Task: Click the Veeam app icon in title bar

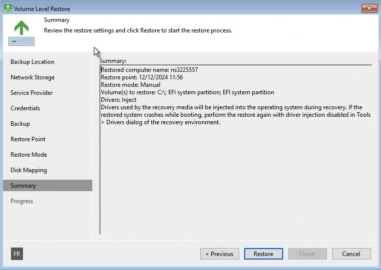Action: [x=7, y=9]
